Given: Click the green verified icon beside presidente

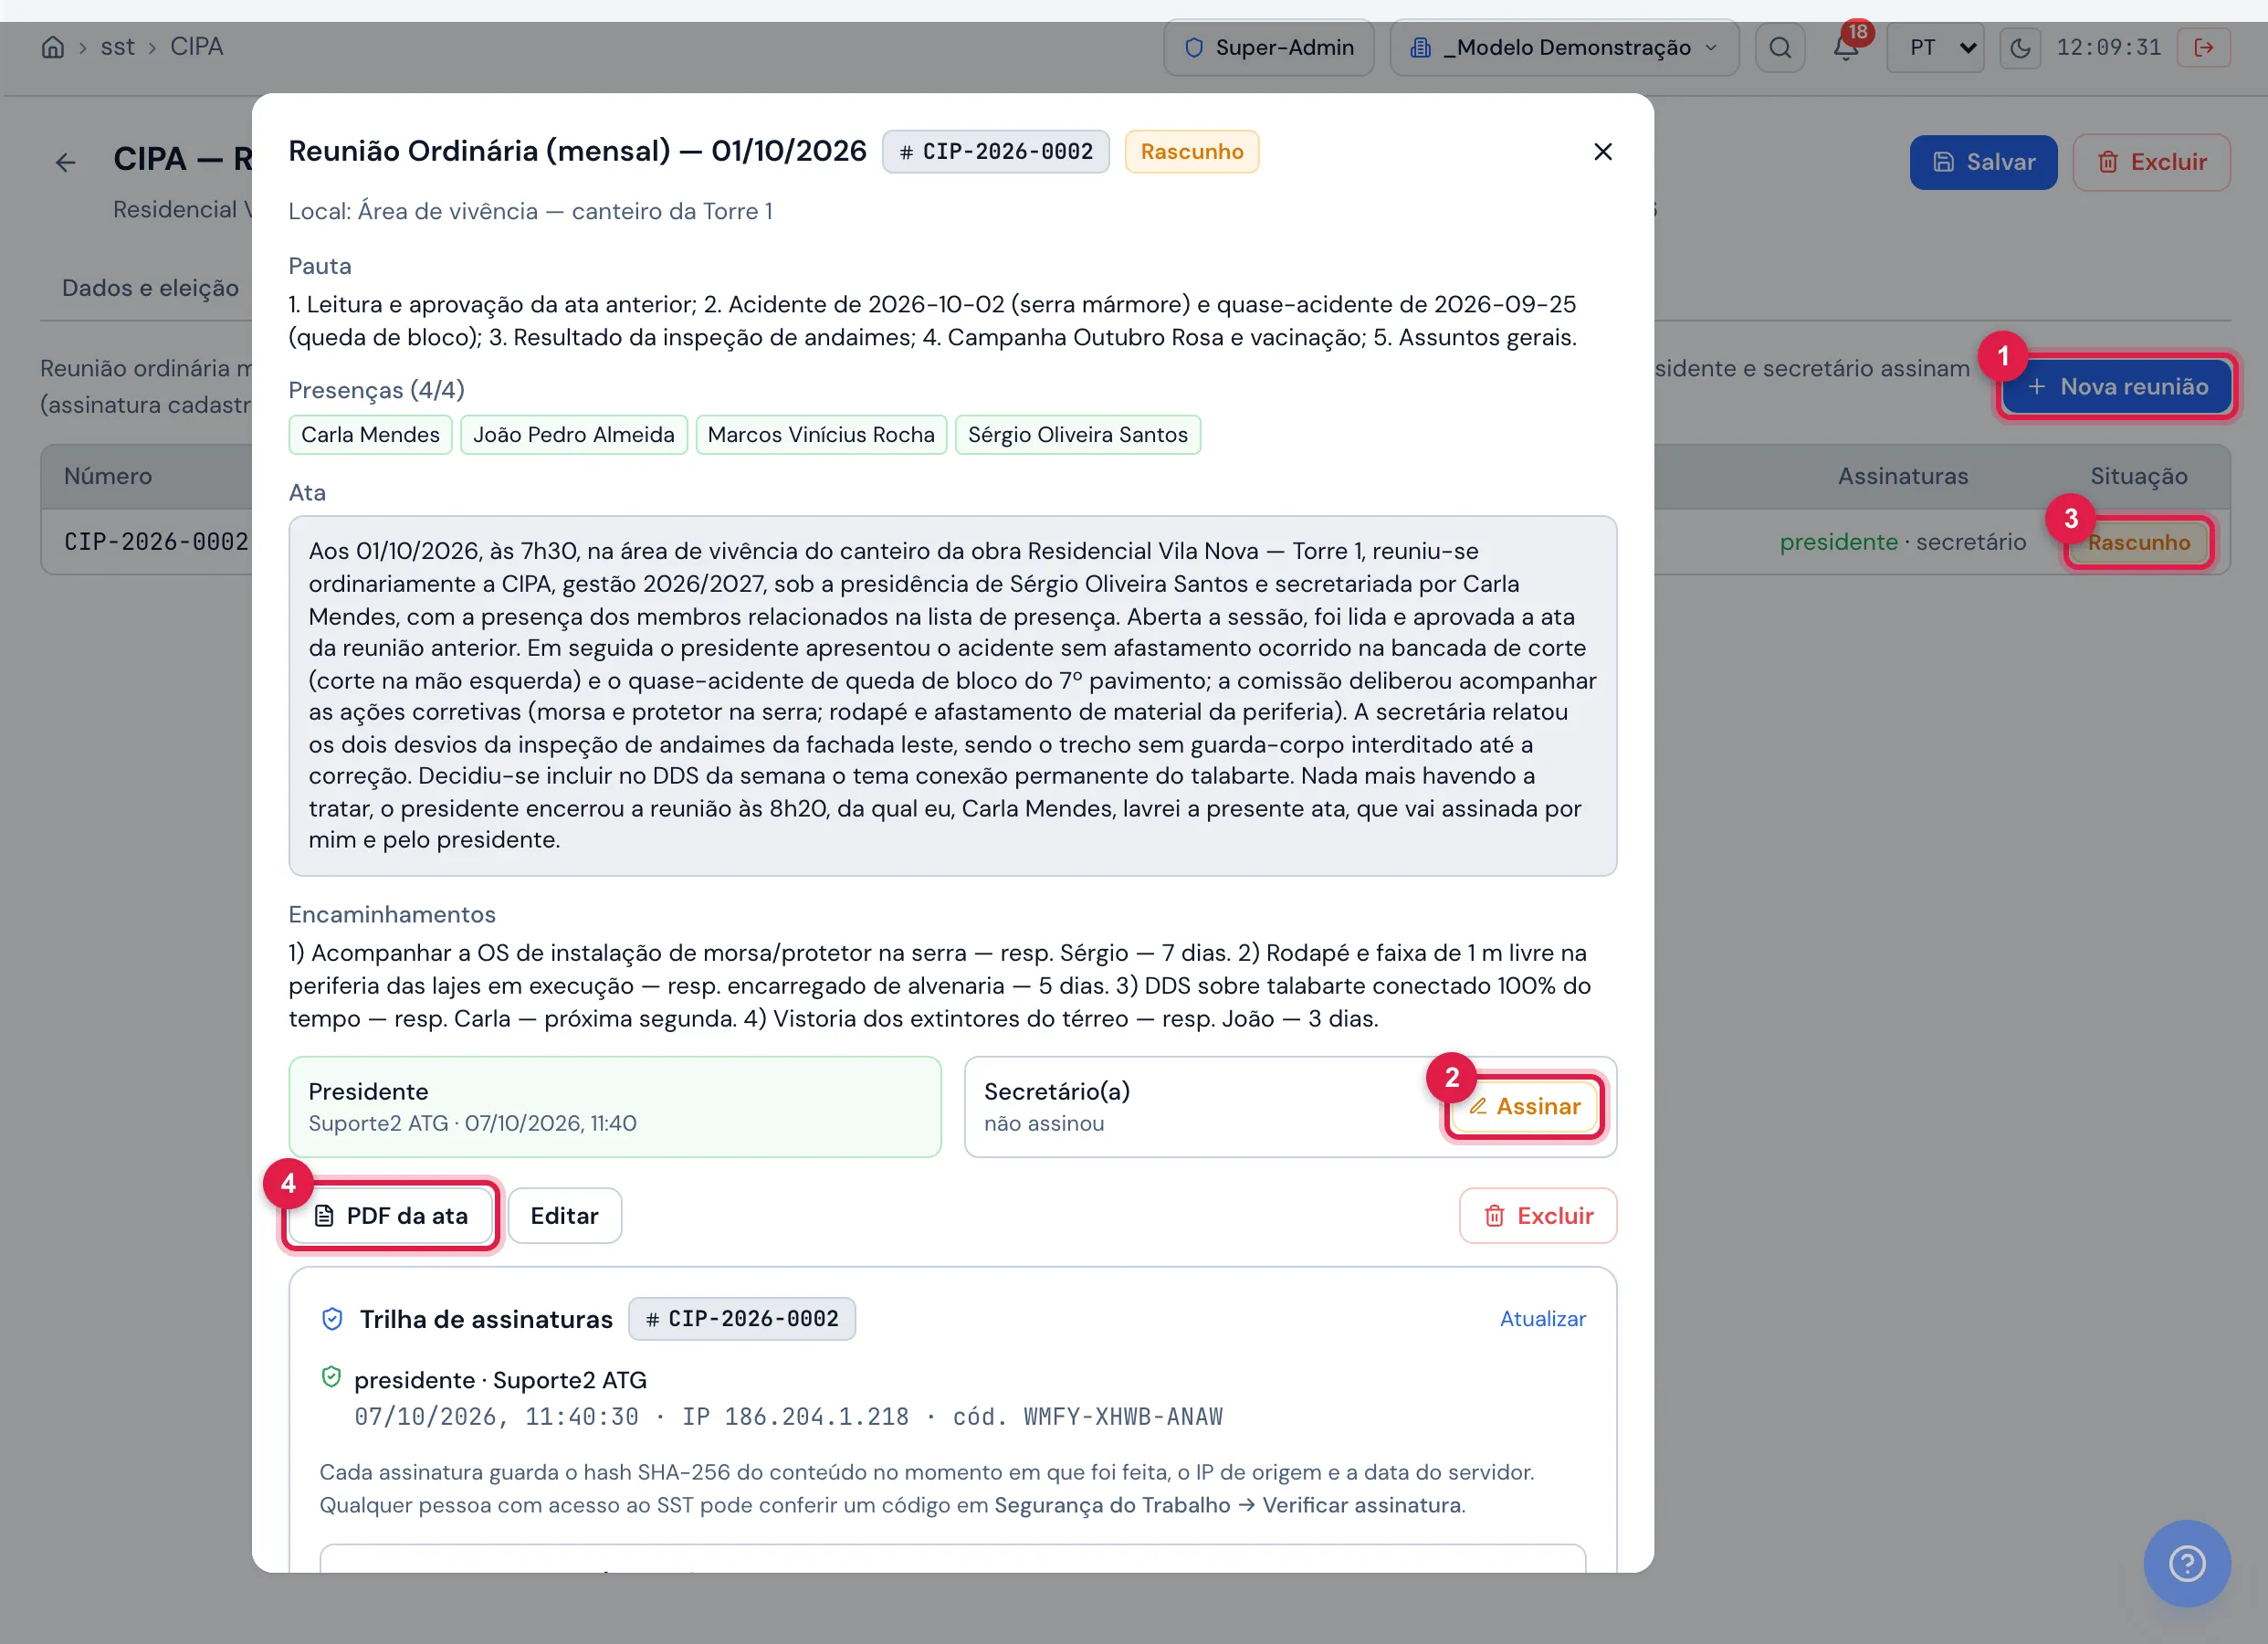Looking at the screenshot, I should [331, 1376].
